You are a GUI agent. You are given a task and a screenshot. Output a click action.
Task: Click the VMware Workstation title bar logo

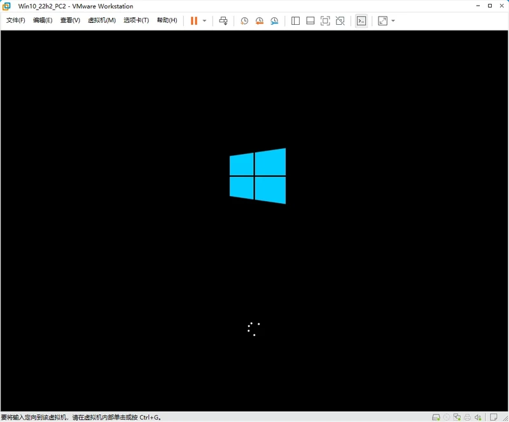pyautogui.click(x=6, y=6)
